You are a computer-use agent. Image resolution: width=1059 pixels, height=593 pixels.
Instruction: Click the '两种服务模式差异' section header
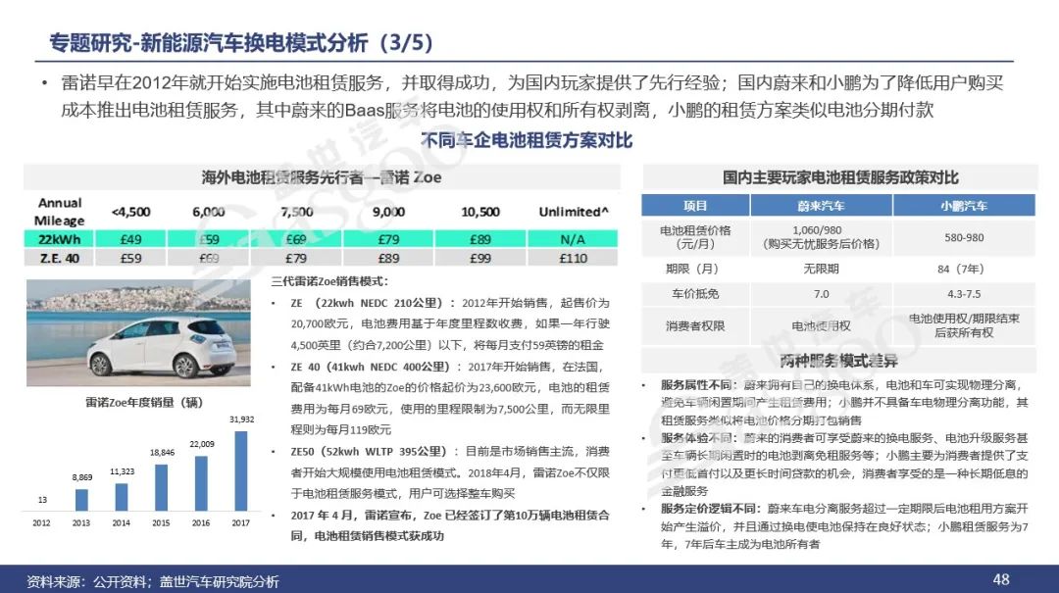click(838, 362)
